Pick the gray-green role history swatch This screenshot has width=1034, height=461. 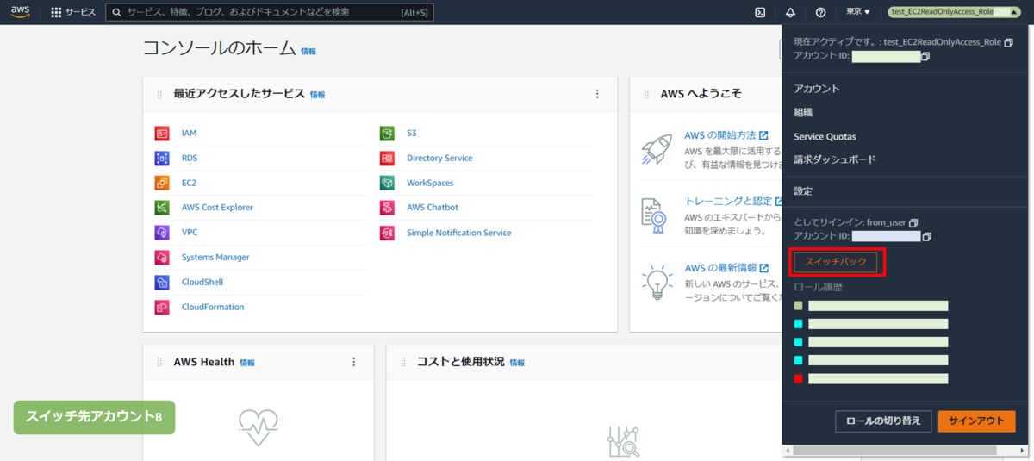click(799, 306)
